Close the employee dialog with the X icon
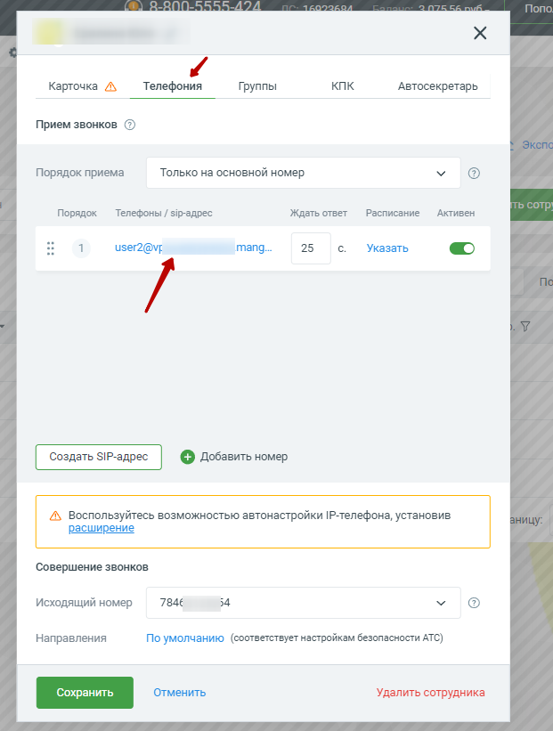 tap(480, 33)
